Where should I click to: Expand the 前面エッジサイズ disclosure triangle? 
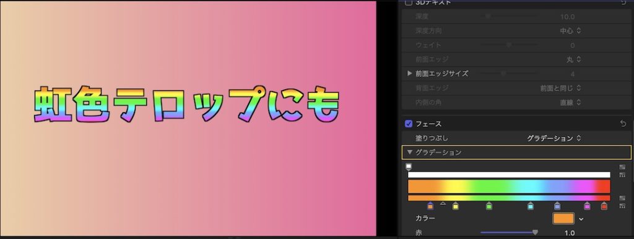[x=410, y=73]
